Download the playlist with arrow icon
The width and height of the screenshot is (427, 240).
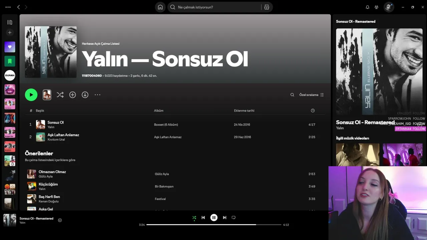[x=85, y=95]
